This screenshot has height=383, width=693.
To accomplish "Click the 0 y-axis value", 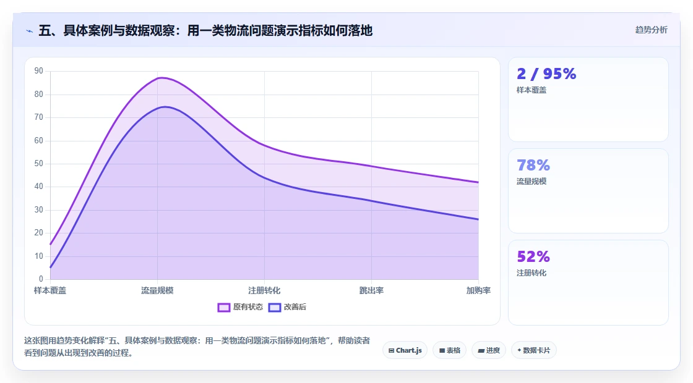I will pos(41,279).
